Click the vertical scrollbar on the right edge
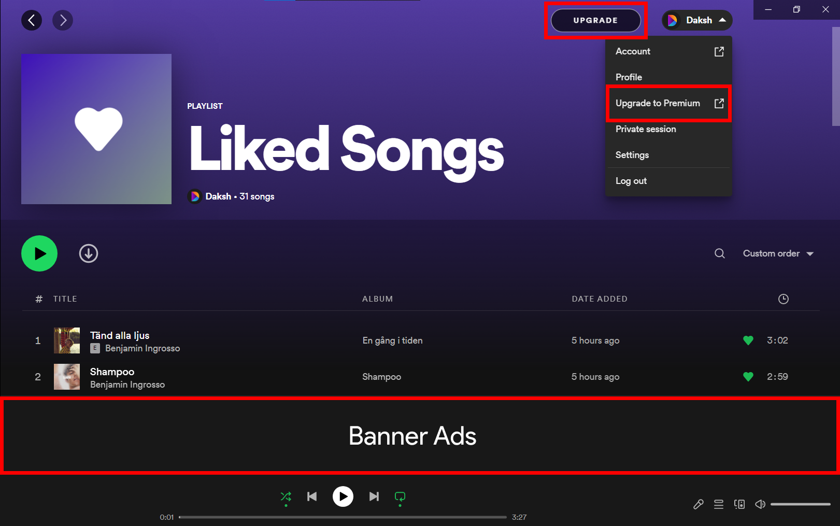This screenshot has width=840, height=526. tap(835, 76)
